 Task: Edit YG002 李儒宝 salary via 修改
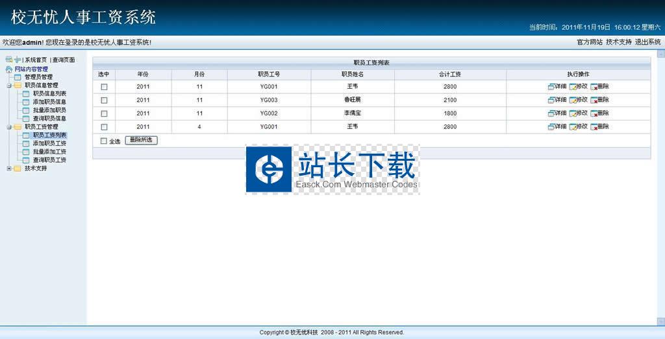579,113
